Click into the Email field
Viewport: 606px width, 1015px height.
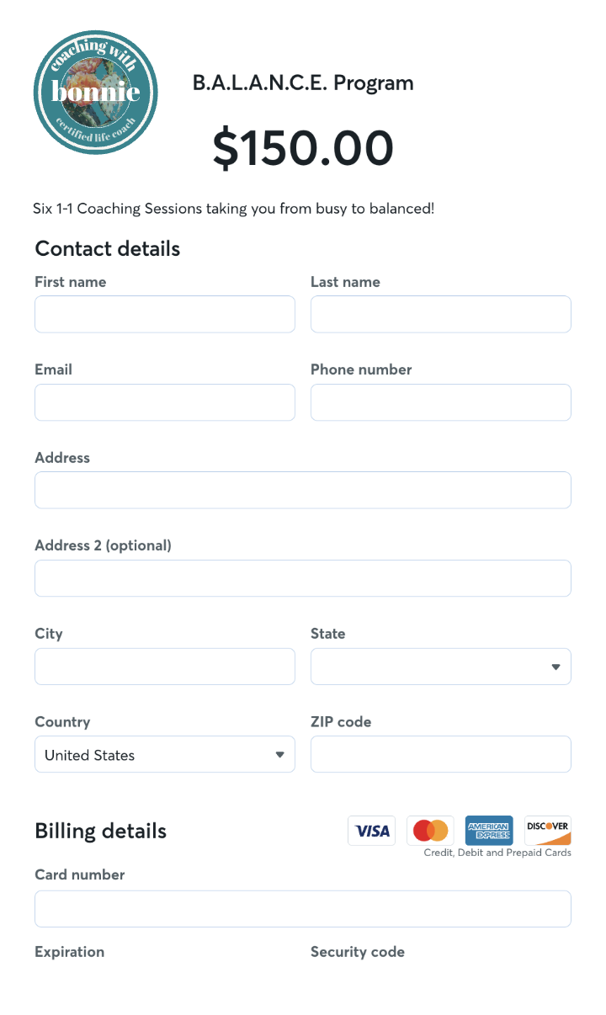(x=164, y=402)
